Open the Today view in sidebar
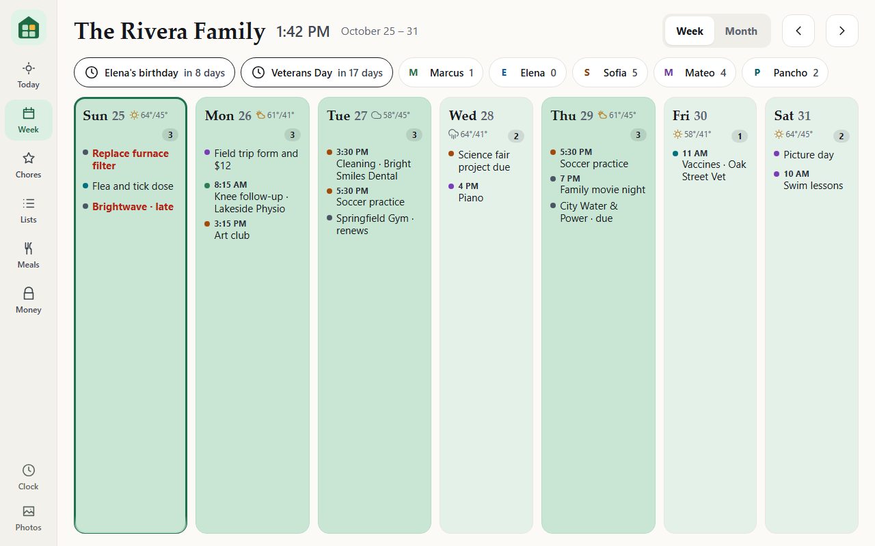875x546 pixels. (x=28, y=75)
